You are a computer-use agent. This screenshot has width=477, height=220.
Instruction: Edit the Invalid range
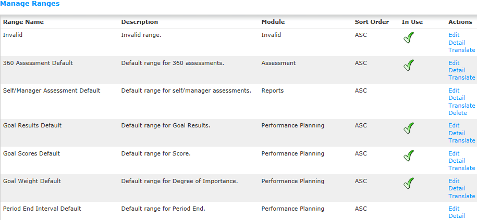point(454,35)
